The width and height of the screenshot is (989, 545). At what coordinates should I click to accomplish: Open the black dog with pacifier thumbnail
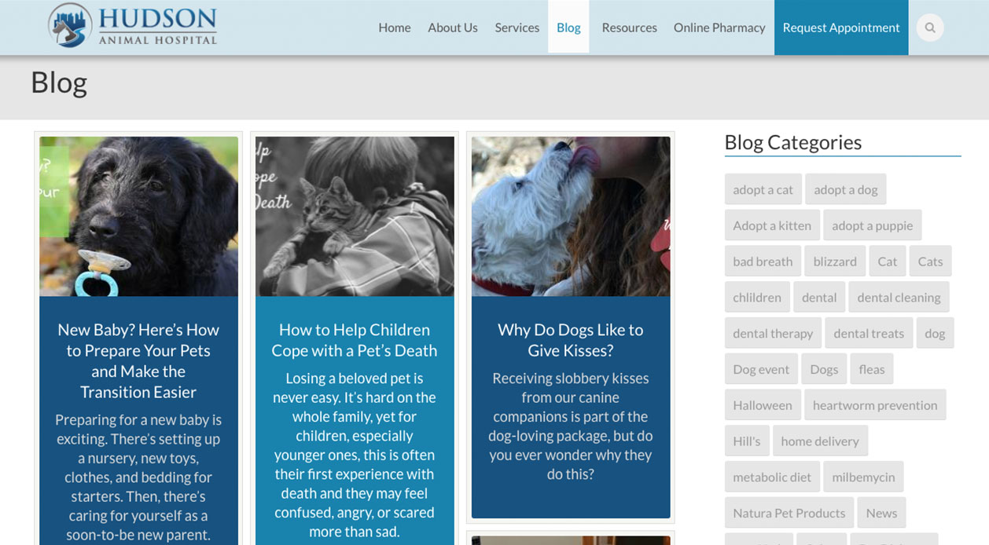(138, 217)
